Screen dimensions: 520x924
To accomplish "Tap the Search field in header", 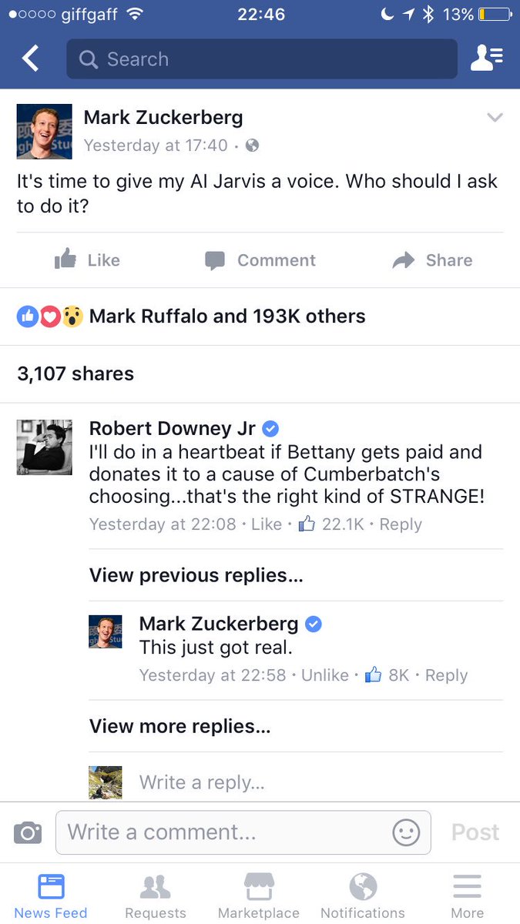I will point(262,59).
